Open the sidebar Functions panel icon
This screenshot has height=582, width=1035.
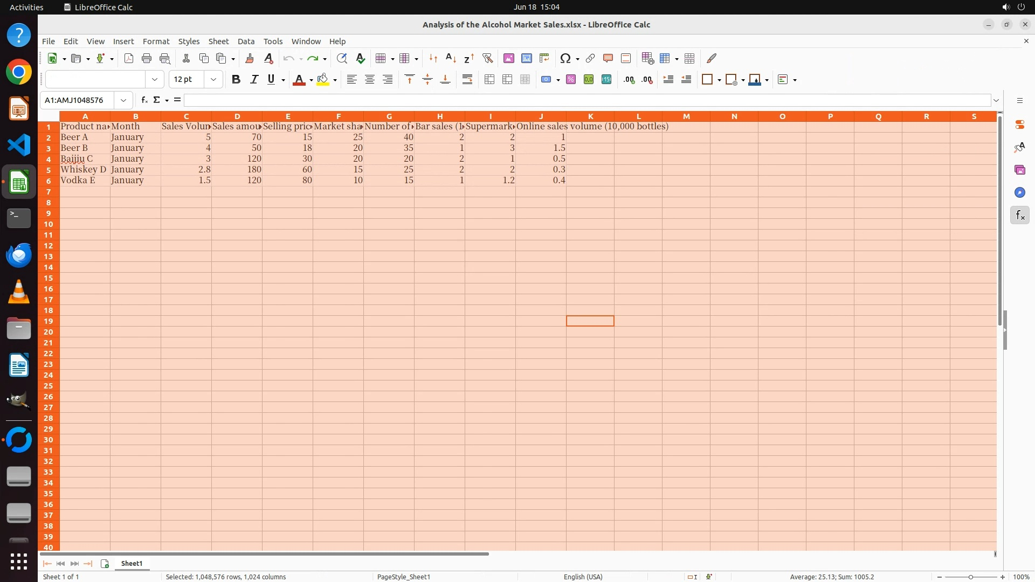click(1019, 216)
